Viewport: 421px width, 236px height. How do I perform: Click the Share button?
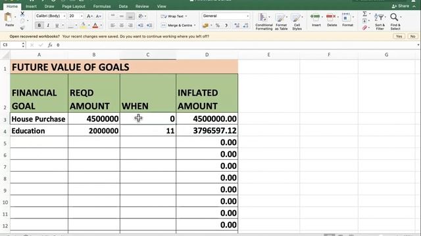401,6
